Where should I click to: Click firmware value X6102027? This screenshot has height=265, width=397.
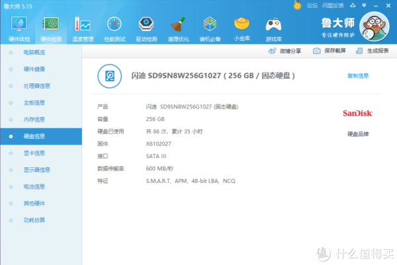pos(159,144)
